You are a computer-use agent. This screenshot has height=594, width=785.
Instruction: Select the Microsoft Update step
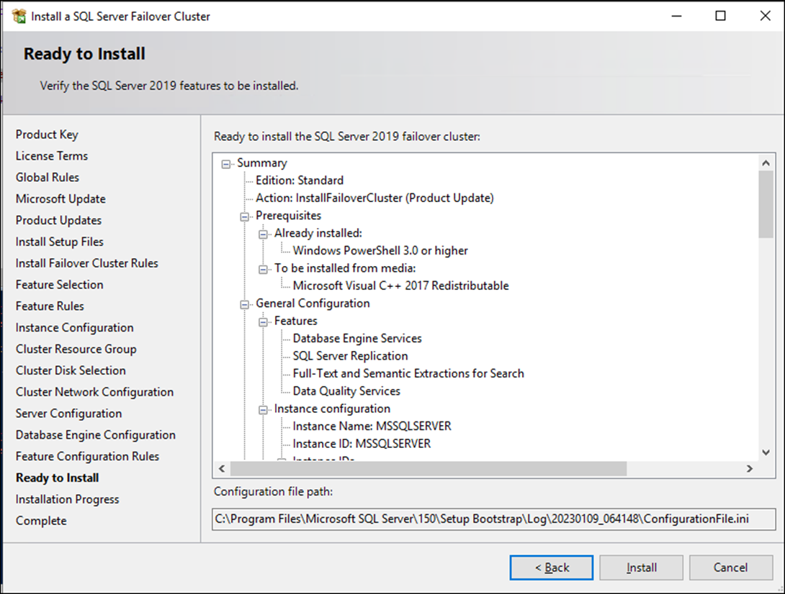click(60, 199)
